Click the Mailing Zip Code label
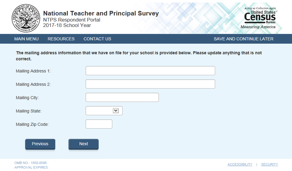 32,124
